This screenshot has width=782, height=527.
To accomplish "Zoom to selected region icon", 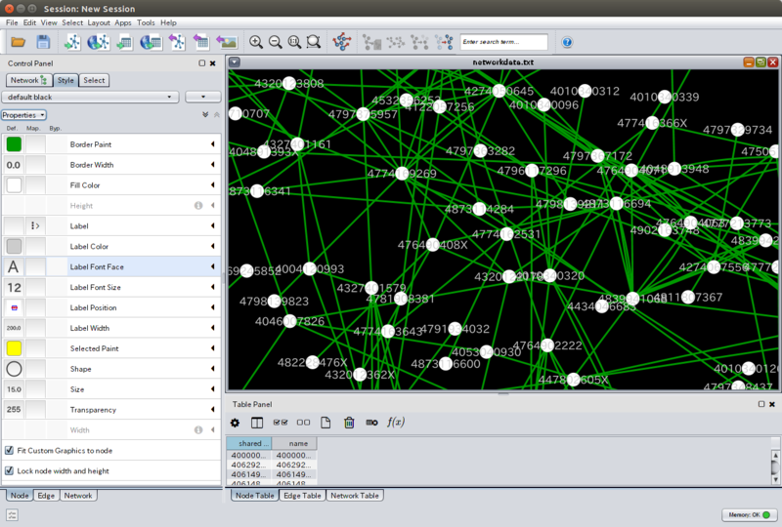I will [313, 42].
